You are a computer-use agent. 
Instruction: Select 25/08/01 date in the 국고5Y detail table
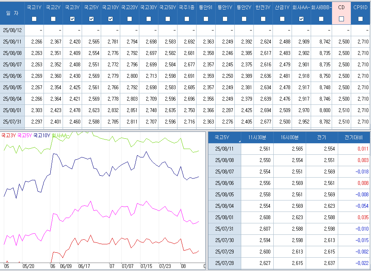tap(224, 218)
